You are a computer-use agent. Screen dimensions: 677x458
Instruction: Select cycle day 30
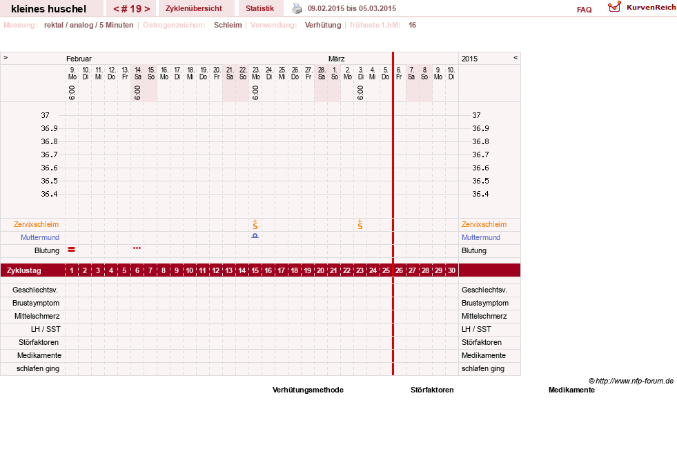tap(451, 270)
